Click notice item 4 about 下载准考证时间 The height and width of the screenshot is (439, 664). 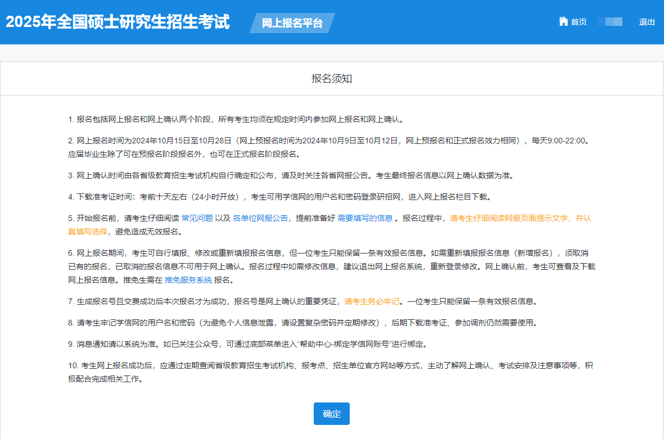(279, 197)
